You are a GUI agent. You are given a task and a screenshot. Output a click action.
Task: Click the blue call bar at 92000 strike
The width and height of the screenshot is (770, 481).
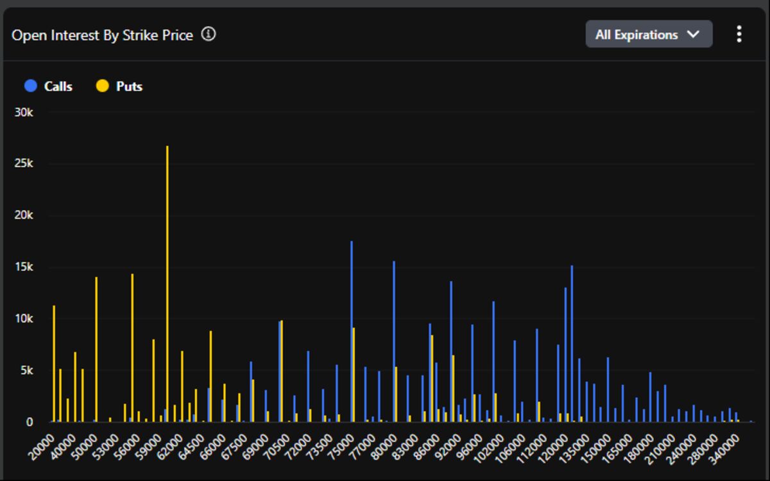click(x=451, y=352)
